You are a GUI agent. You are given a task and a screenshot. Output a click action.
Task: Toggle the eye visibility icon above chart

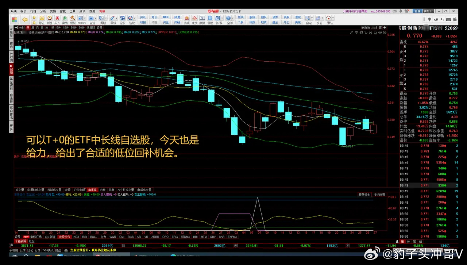(x=356, y=32)
